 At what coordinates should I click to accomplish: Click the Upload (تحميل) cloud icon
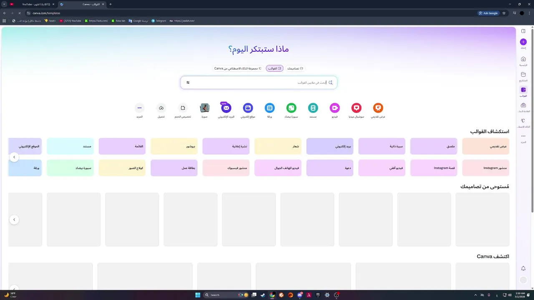(161, 108)
